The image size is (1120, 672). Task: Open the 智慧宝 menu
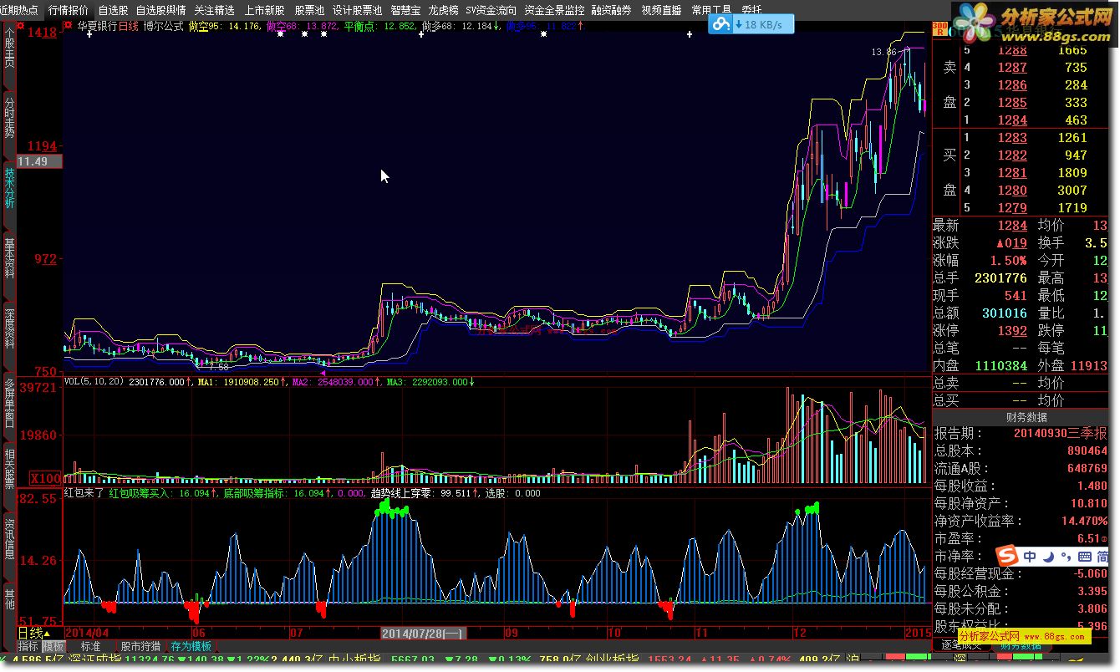405,10
